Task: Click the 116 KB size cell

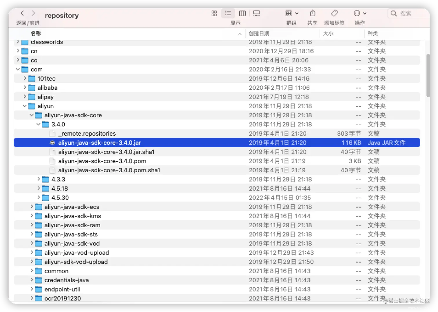Action: [351, 143]
